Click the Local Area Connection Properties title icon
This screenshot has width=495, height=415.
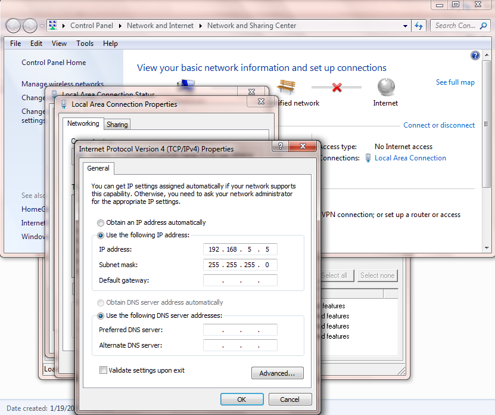[64, 104]
